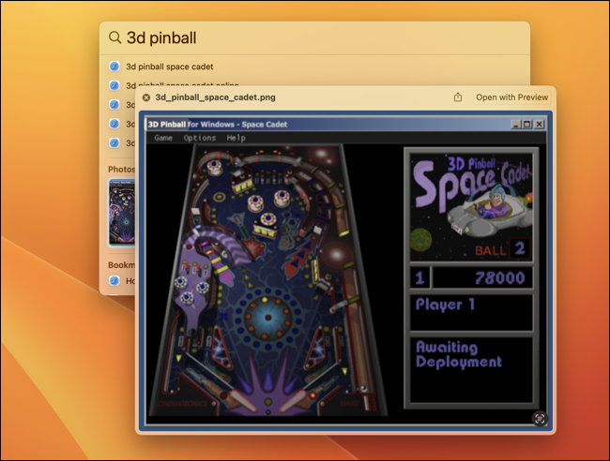Click the Spotlight magnifying glass search icon
This screenshot has height=461, width=610.
pyautogui.click(x=114, y=37)
